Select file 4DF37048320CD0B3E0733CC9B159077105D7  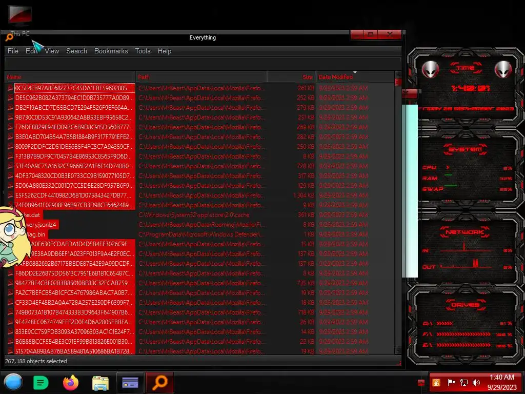click(x=75, y=176)
